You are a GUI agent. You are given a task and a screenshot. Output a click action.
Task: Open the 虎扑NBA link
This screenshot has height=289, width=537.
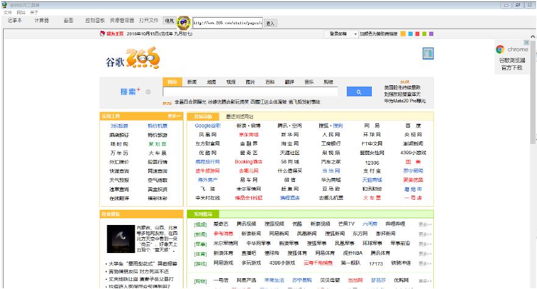[353, 253]
